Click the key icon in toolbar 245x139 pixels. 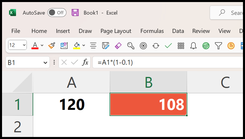(x=131, y=46)
